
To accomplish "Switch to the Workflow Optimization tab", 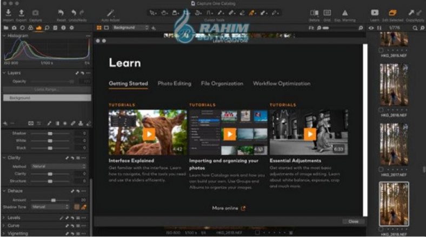I will (x=282, y=83).
